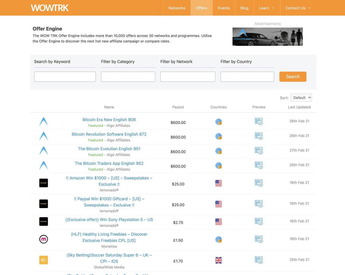Image resolution: width=345 pixels, height=275 pixels.
Task: Click US flag for Amazon Win $1000 offer
Action: pos(219,183)
